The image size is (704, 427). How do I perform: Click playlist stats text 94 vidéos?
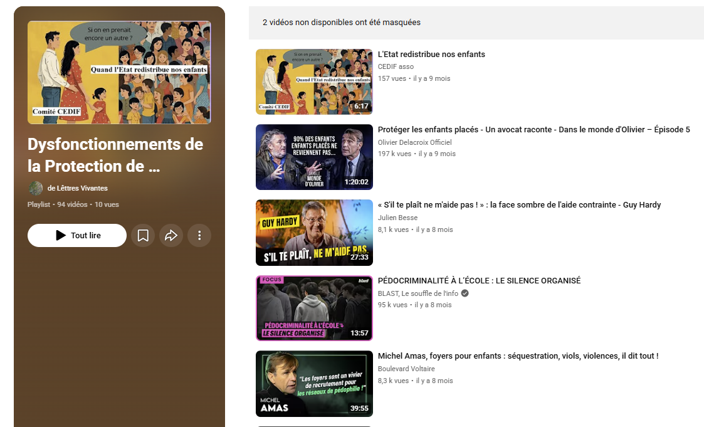[72, 204]
